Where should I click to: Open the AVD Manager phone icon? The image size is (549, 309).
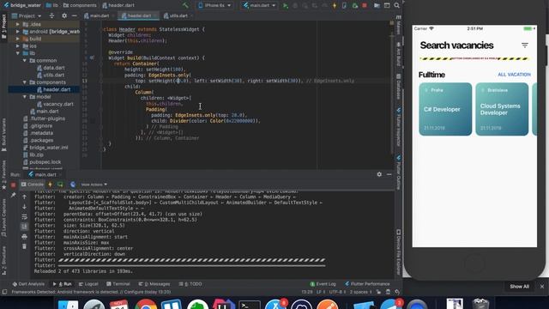tap(345, 6)
